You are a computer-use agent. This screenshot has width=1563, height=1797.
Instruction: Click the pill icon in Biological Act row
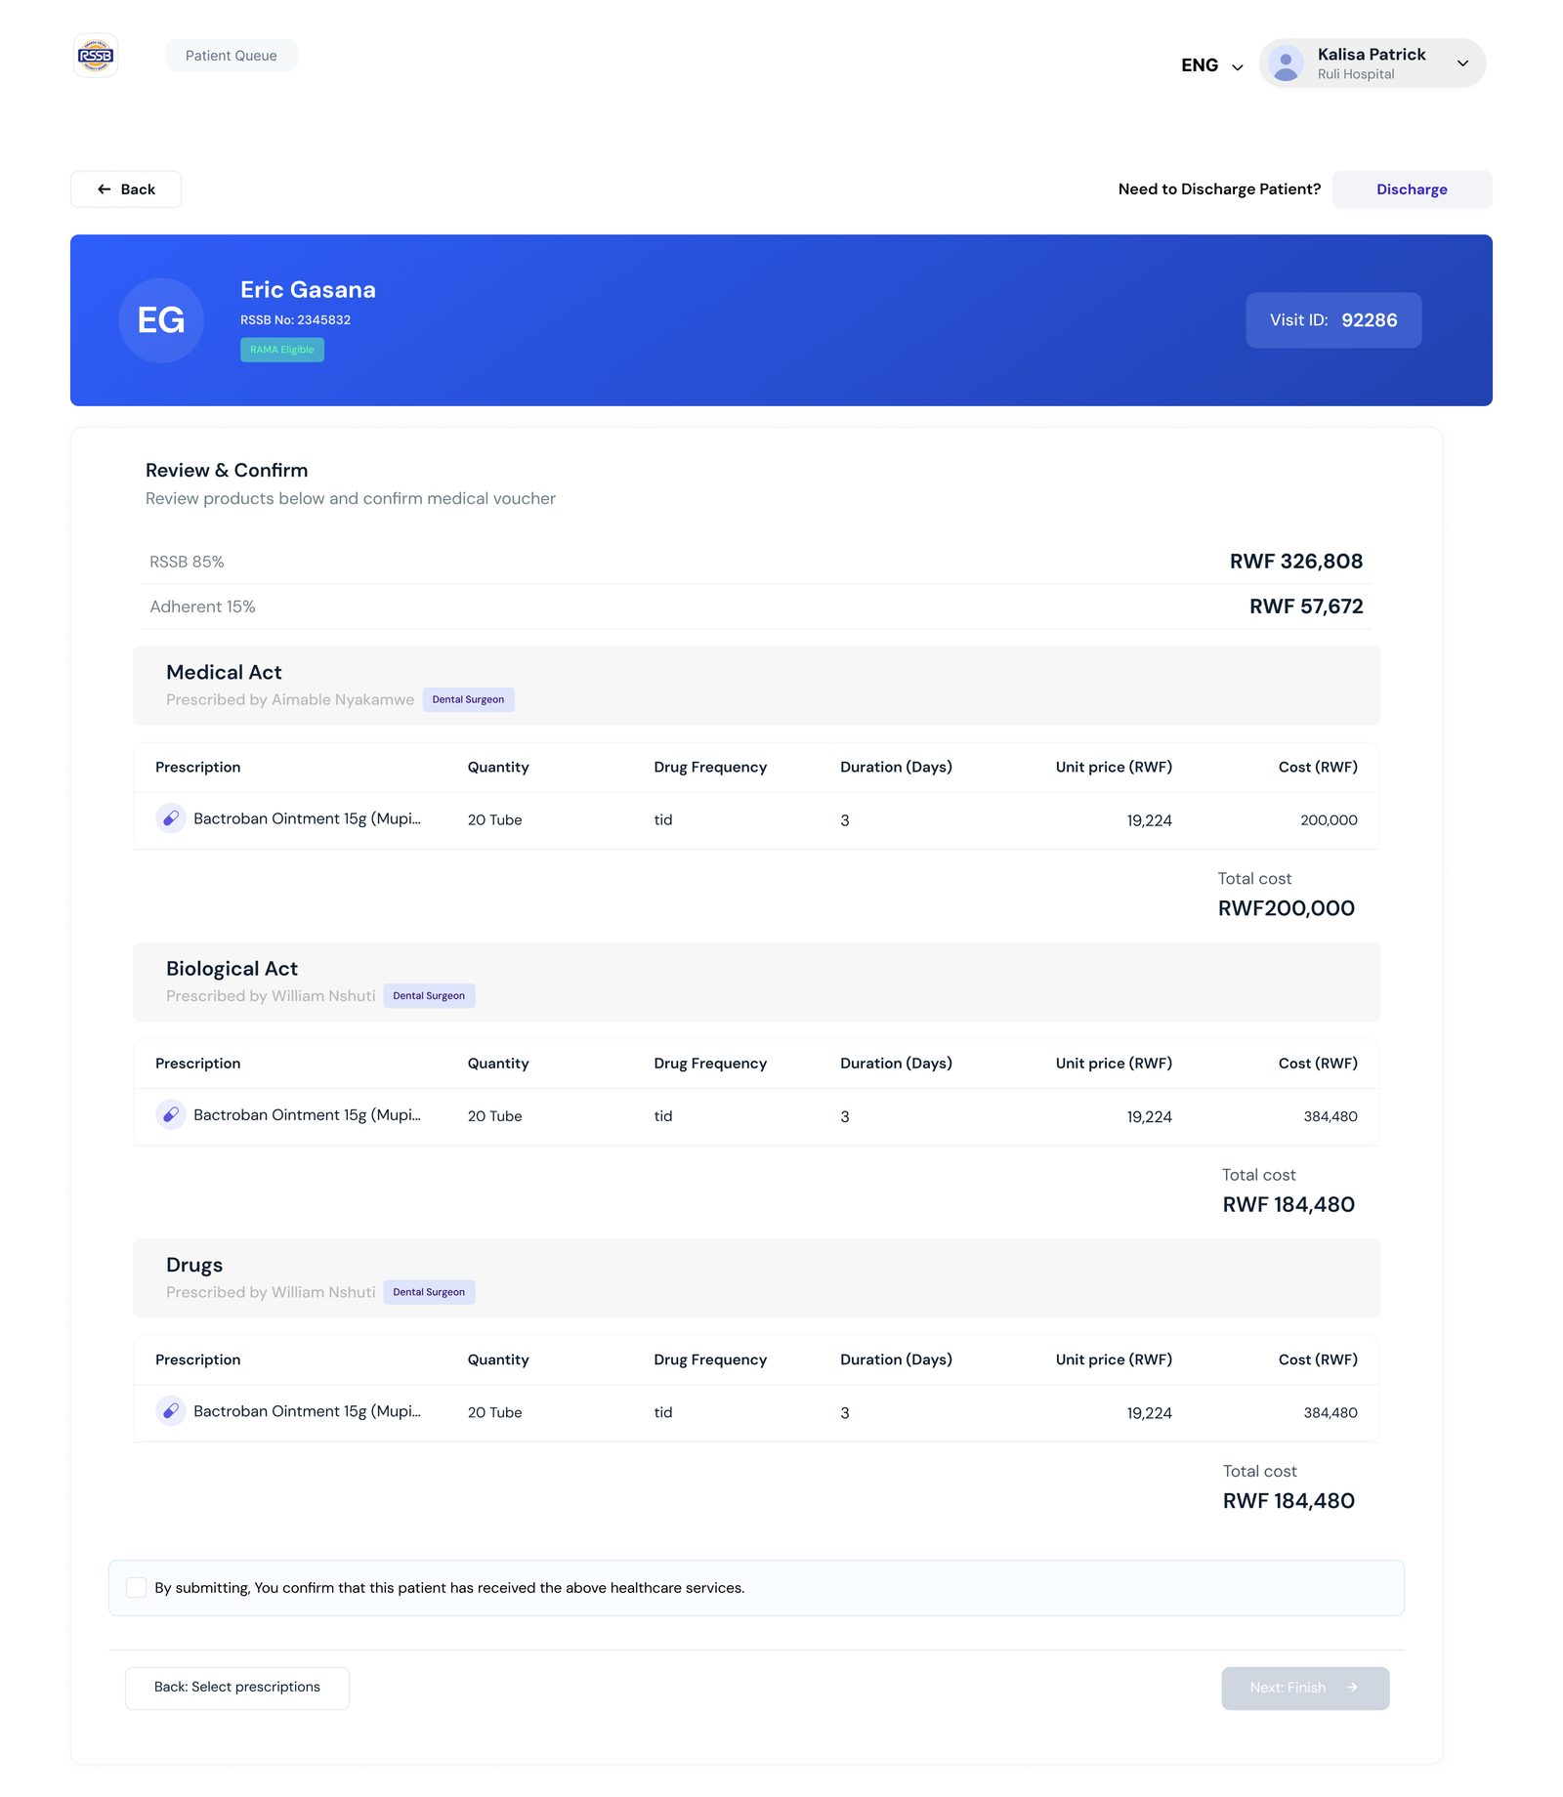(x=171, y=1114)
